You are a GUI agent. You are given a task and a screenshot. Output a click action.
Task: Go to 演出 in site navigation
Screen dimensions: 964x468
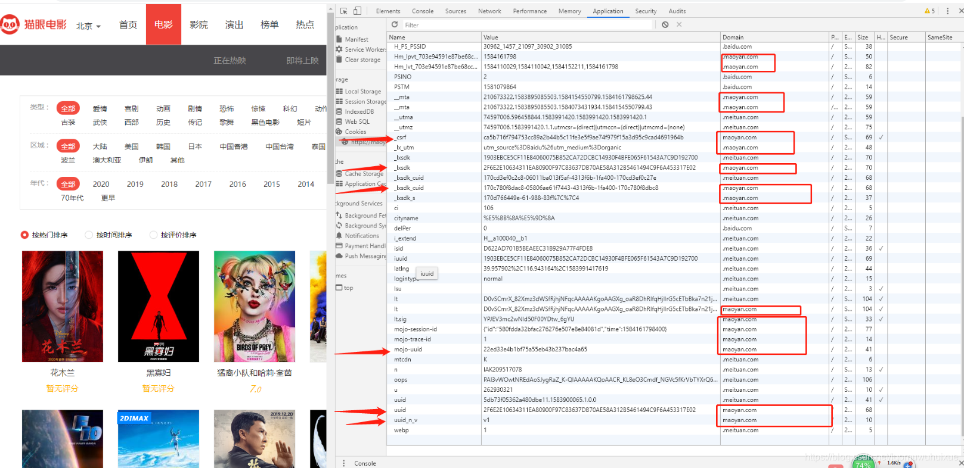click(x=234, y=24)
